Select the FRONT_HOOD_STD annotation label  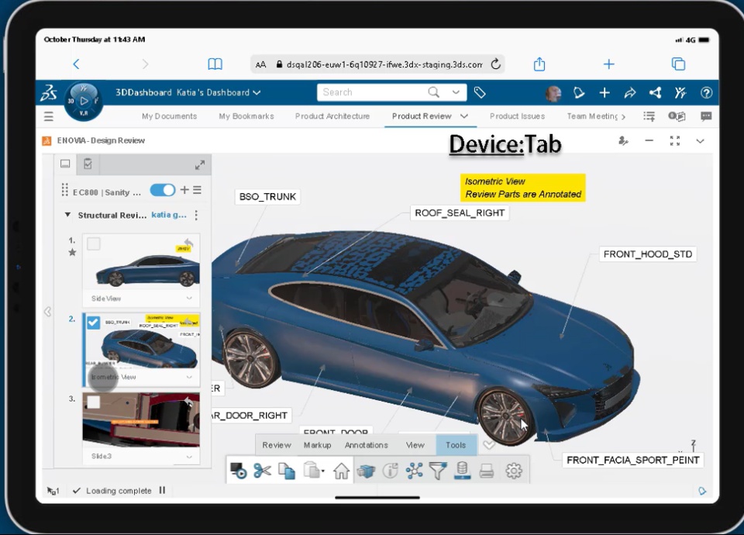coord(648,254)
